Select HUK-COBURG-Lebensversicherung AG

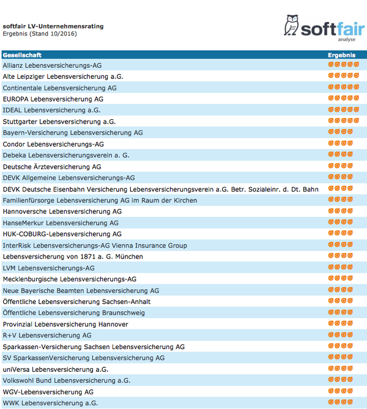(x=62, y=234)
